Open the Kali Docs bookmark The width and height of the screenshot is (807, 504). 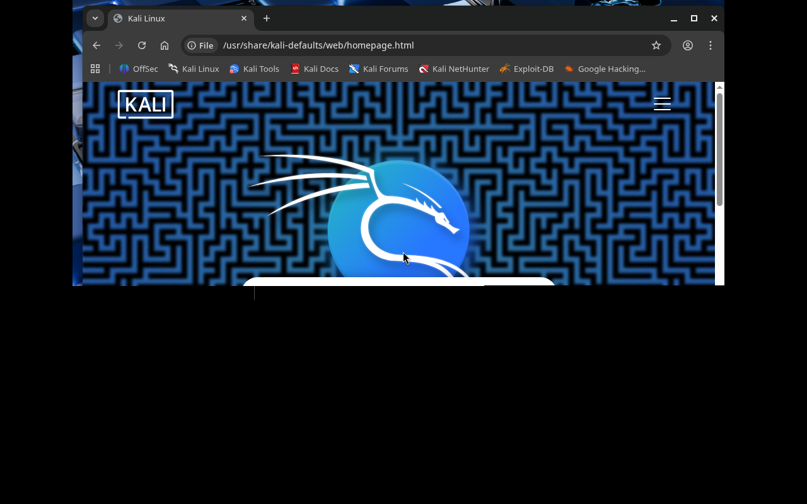[314, 69]
